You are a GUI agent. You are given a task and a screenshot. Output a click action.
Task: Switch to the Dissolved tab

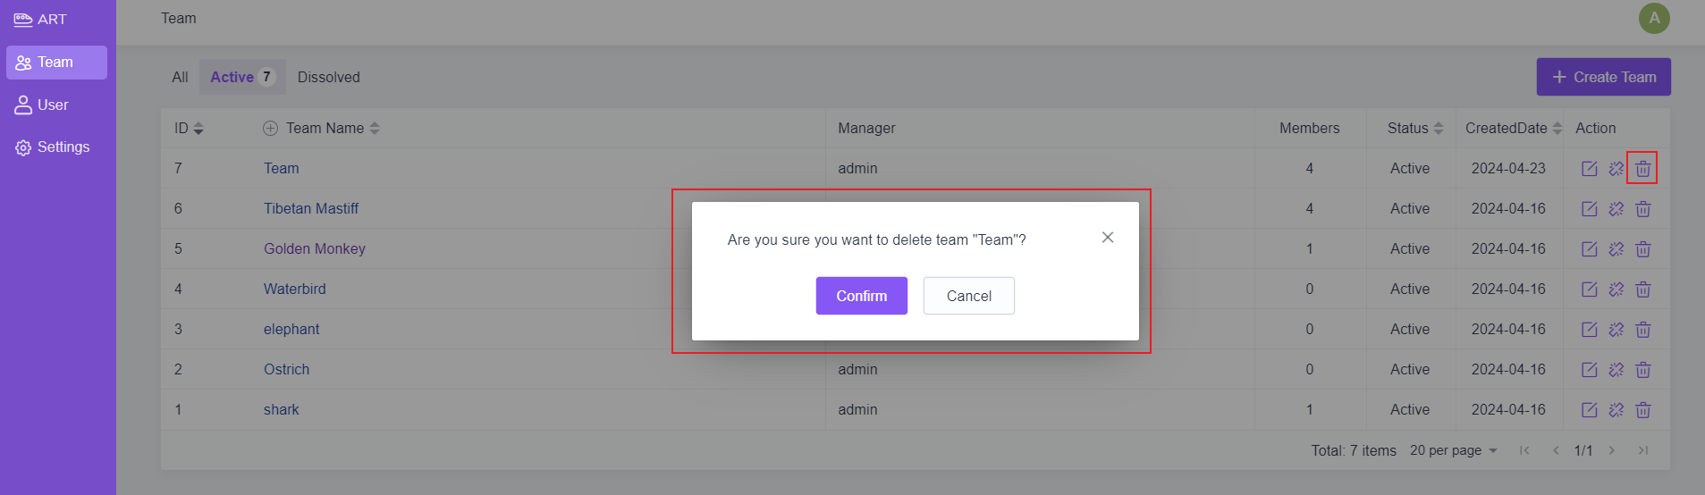point(329,78)
